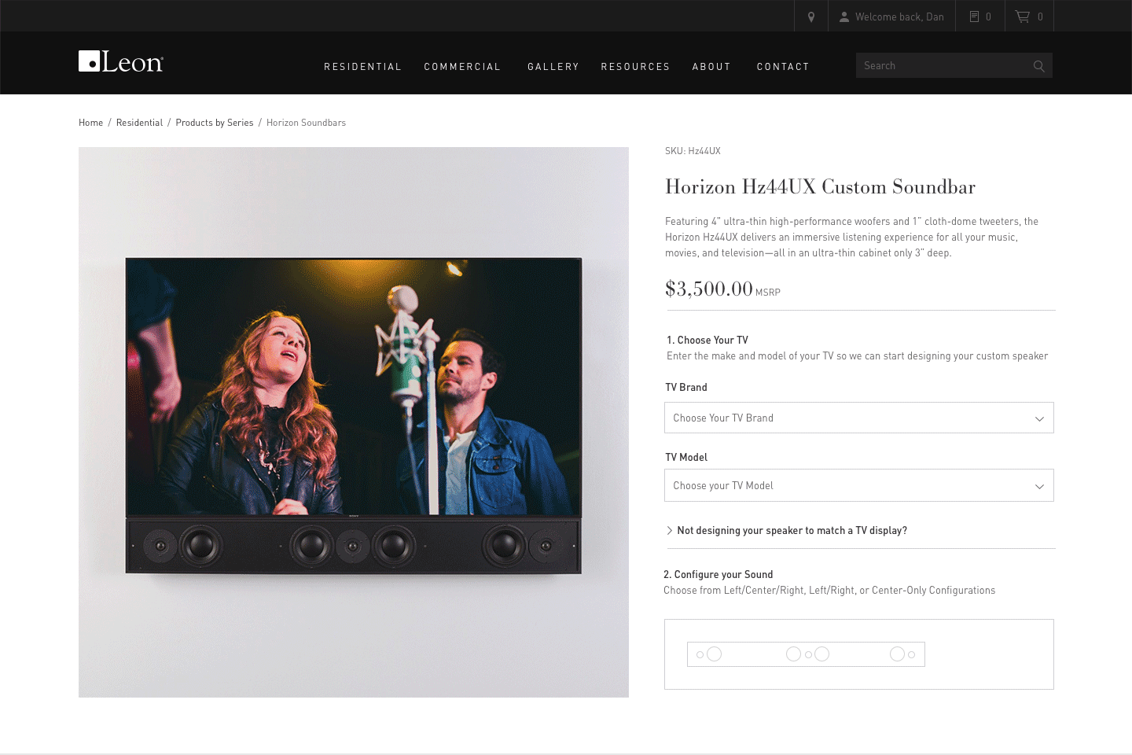The height and width of the screenshot is (755, 1132).
Task: Open the Resources menu
Action: pos(635,67)
